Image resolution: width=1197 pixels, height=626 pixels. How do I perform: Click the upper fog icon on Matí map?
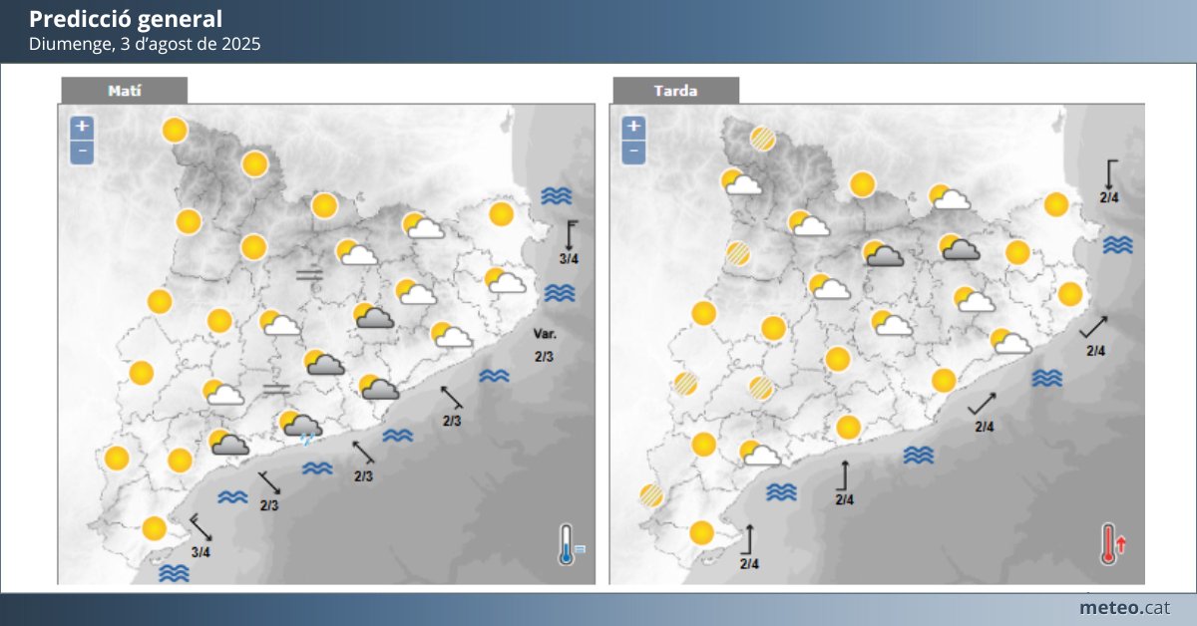(309, 273)
